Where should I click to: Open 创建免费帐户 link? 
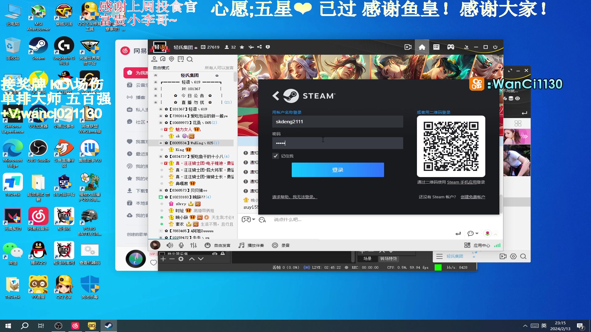pyautogui.click(x=473, y=197)
